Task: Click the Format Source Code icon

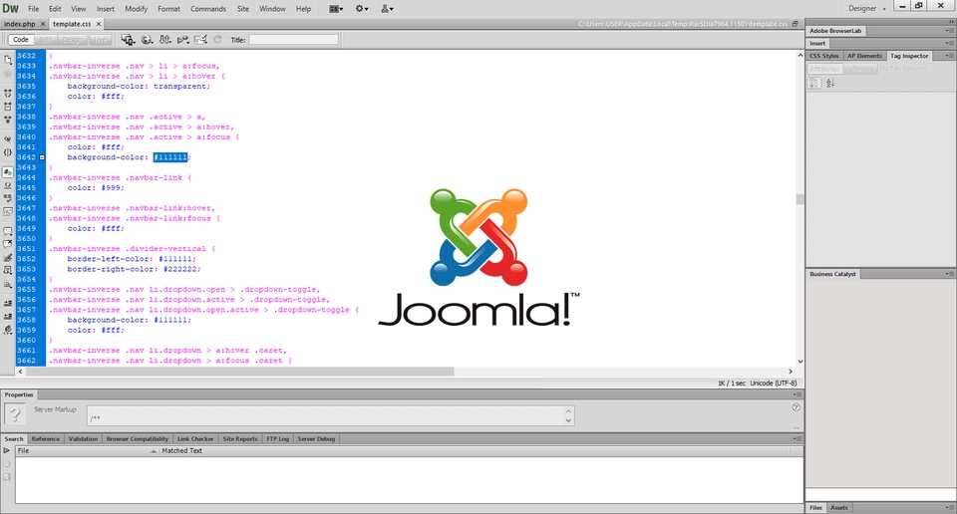Action: 8,330
